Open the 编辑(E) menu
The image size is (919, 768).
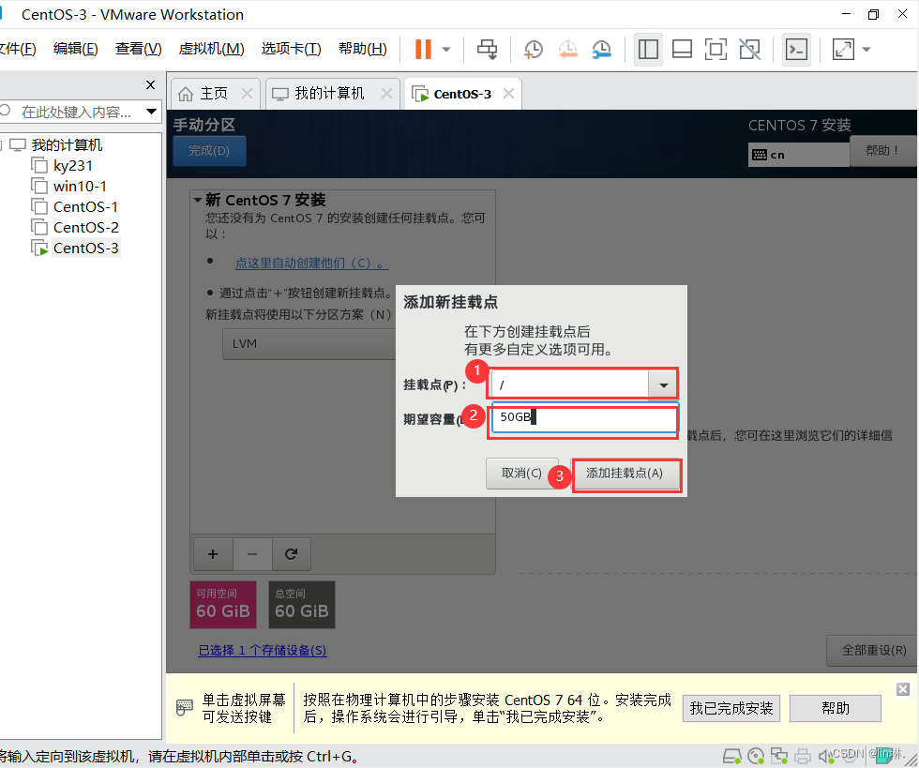coord(76,49)
